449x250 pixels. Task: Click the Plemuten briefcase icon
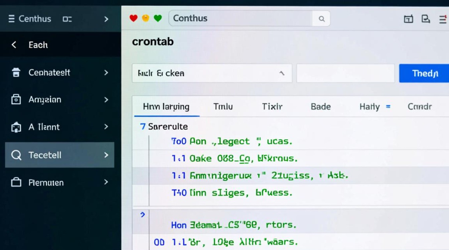pyautogui.click(x=16, y=182)
